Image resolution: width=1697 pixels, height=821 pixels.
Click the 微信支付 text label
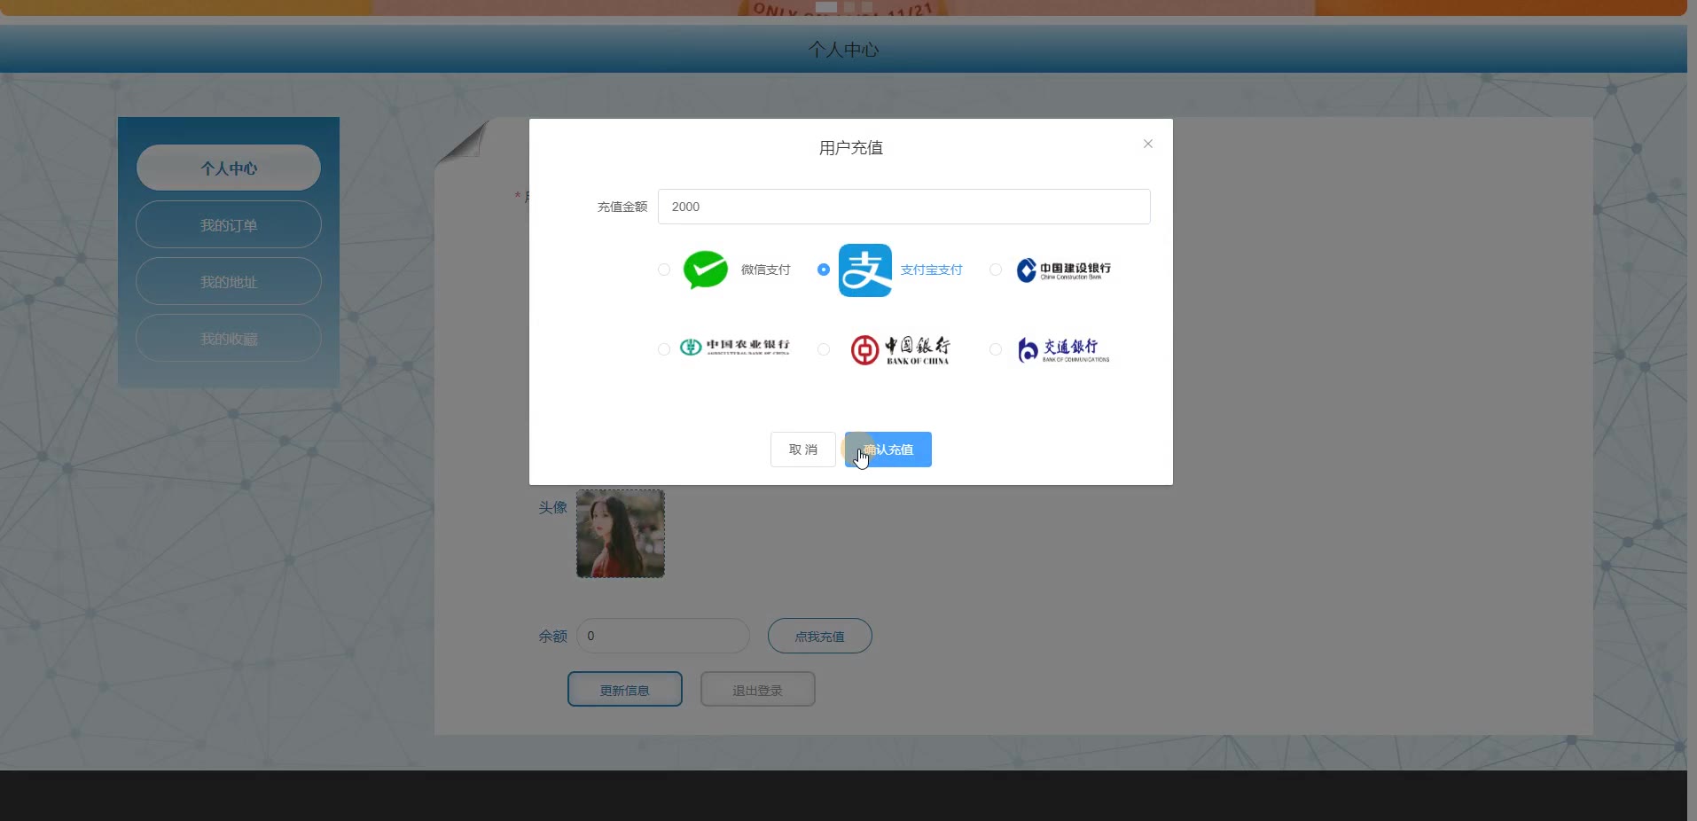coord(765,270)
